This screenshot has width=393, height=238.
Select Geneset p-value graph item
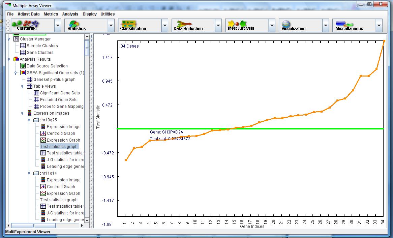pyautogui.click(x=54, y=80)
